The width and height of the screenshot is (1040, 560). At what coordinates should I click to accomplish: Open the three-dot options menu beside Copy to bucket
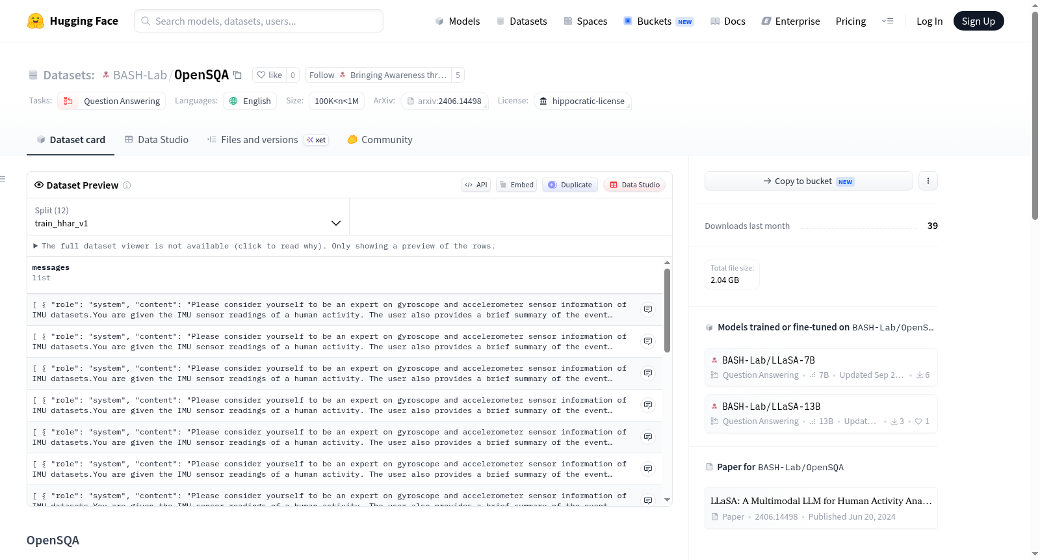(928, 181)
